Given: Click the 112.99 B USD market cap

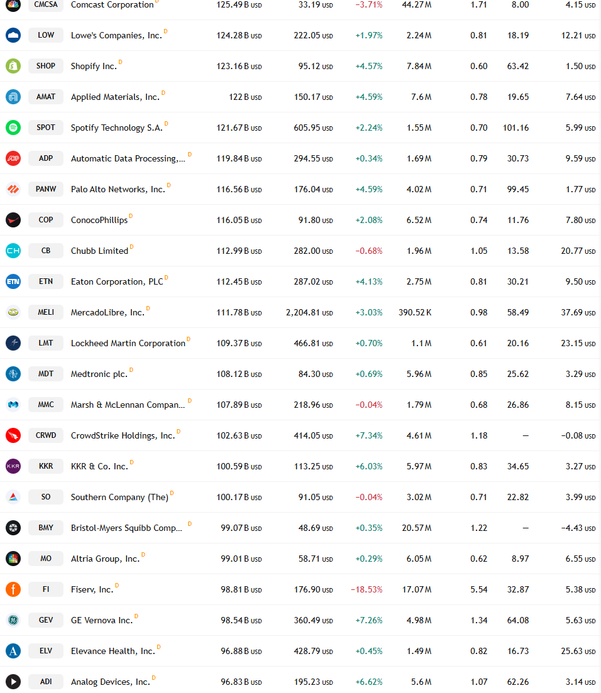Looking at the screenshot, I should (239, 251).
